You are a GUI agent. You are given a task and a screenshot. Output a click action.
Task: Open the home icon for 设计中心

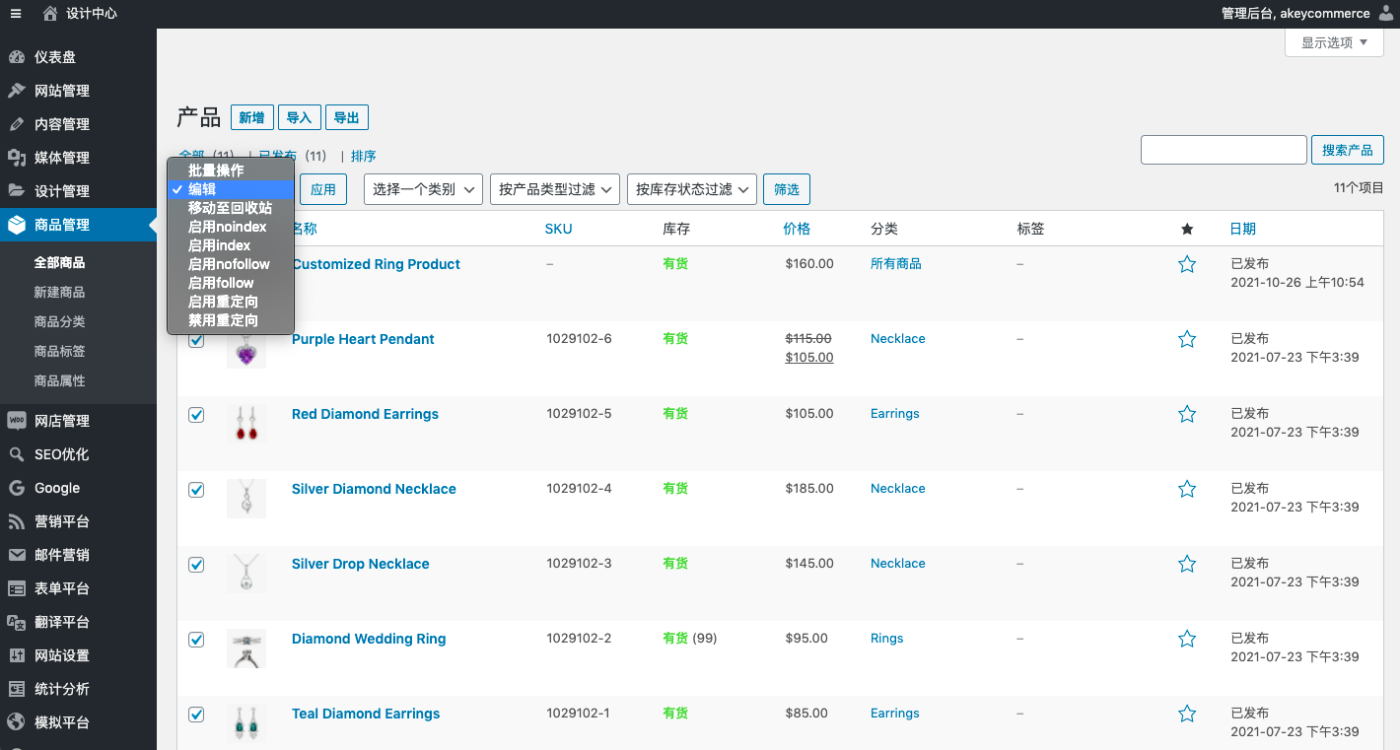(x=50, y=14)
